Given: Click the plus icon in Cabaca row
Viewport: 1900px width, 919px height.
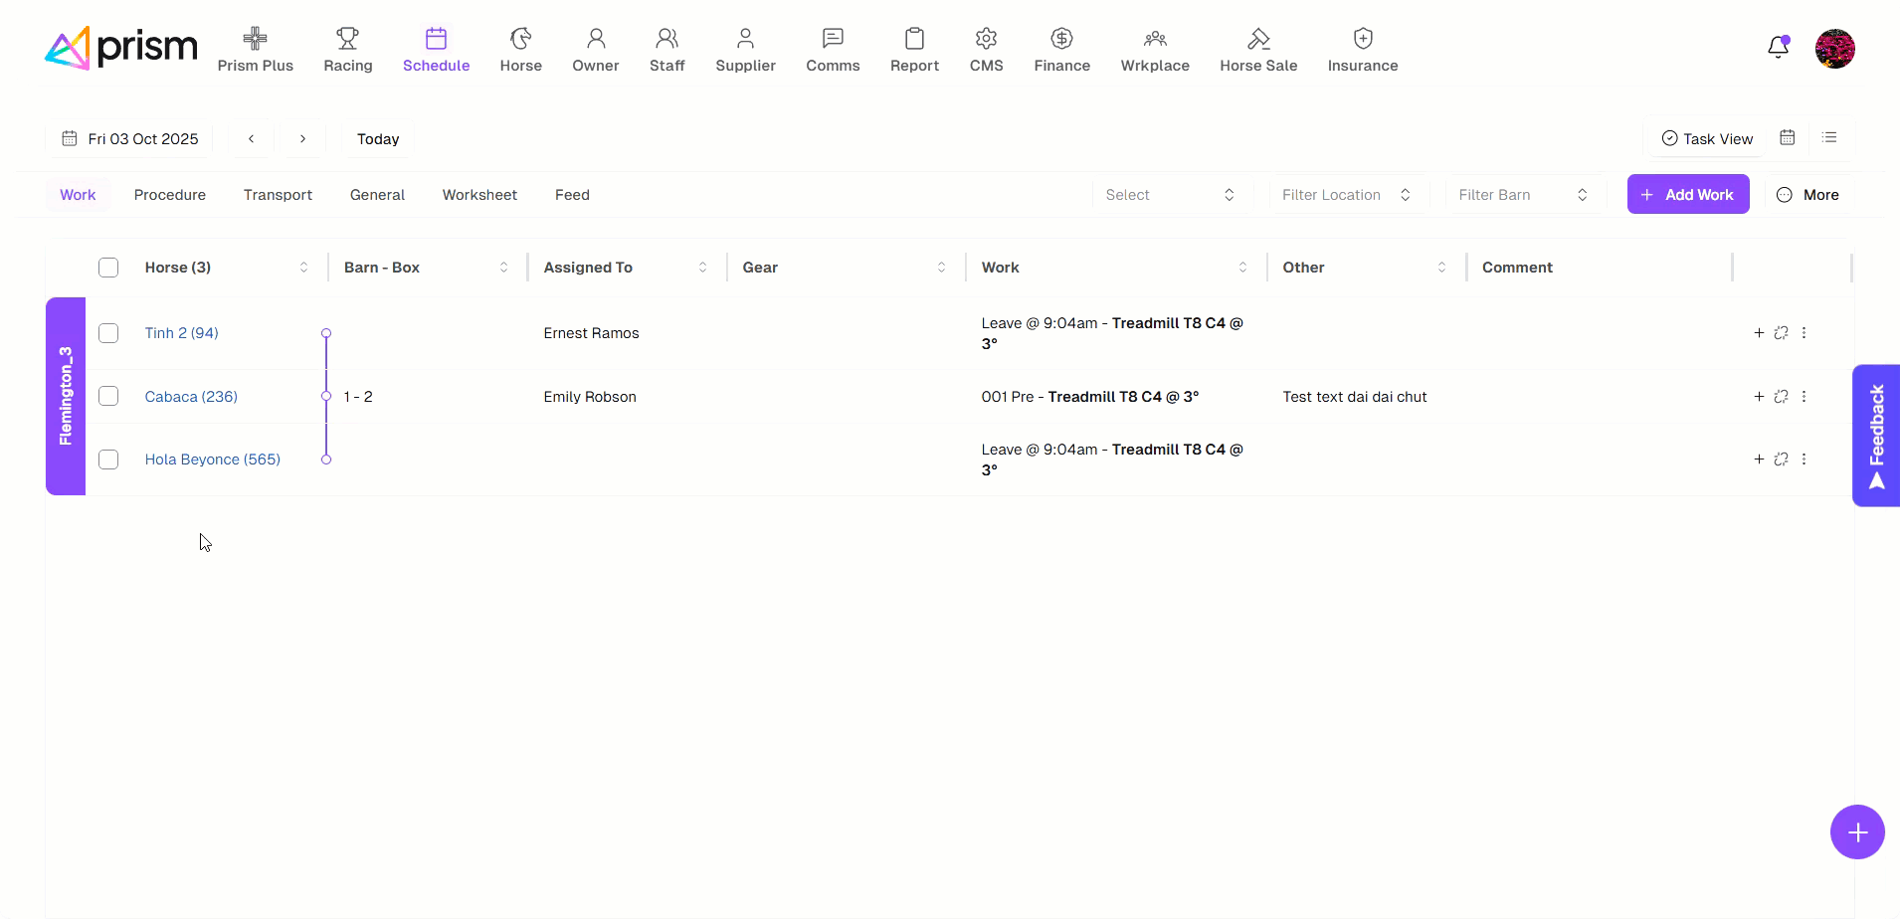Looking at the screenshot, I should point(1758,397).
